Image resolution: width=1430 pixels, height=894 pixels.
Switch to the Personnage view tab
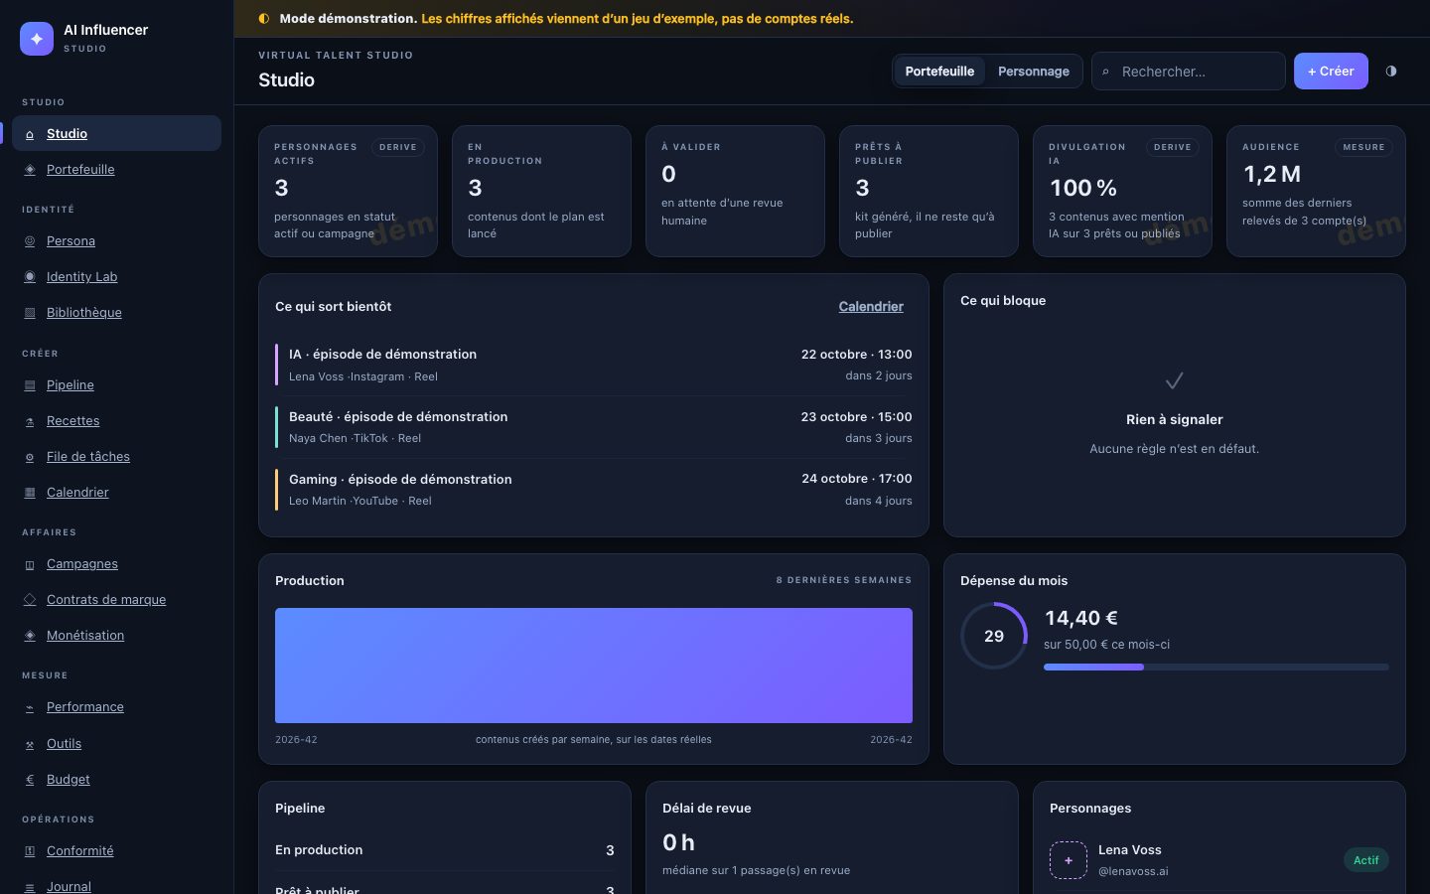[x=1034, y=72]
